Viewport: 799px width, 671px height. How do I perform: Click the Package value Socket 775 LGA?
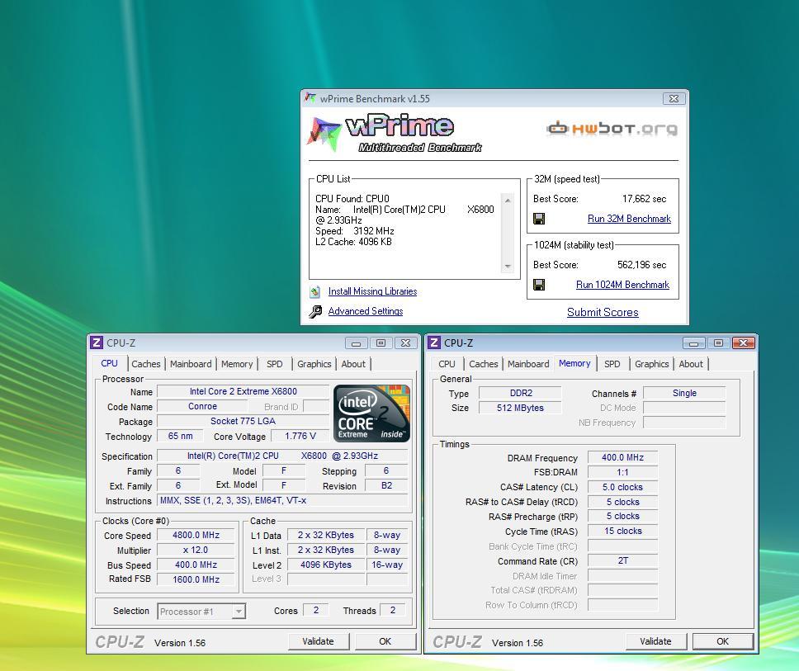tap(243, 421)
